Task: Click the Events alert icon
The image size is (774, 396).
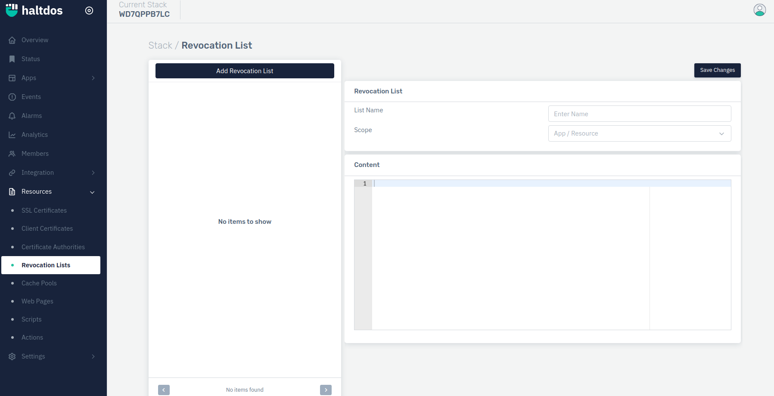Action: pos(12,97)
